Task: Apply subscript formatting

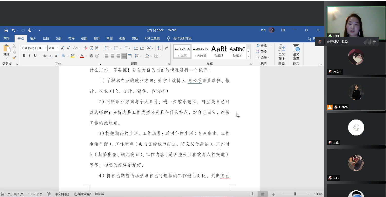Action: coord(51,56)
